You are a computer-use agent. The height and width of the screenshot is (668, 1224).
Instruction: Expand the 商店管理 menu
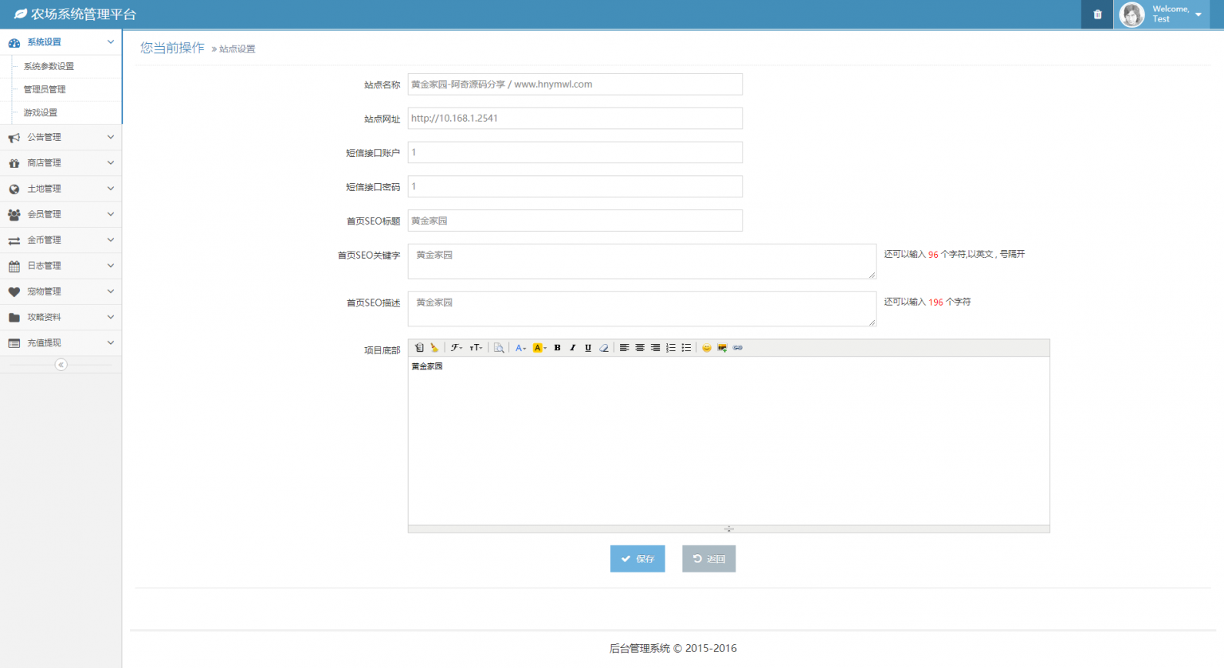61,163
